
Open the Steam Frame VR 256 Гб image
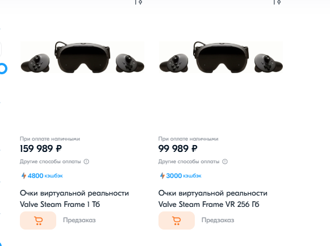point(221,57)
